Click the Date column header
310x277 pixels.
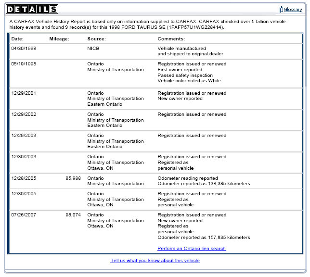coord(18,38)
